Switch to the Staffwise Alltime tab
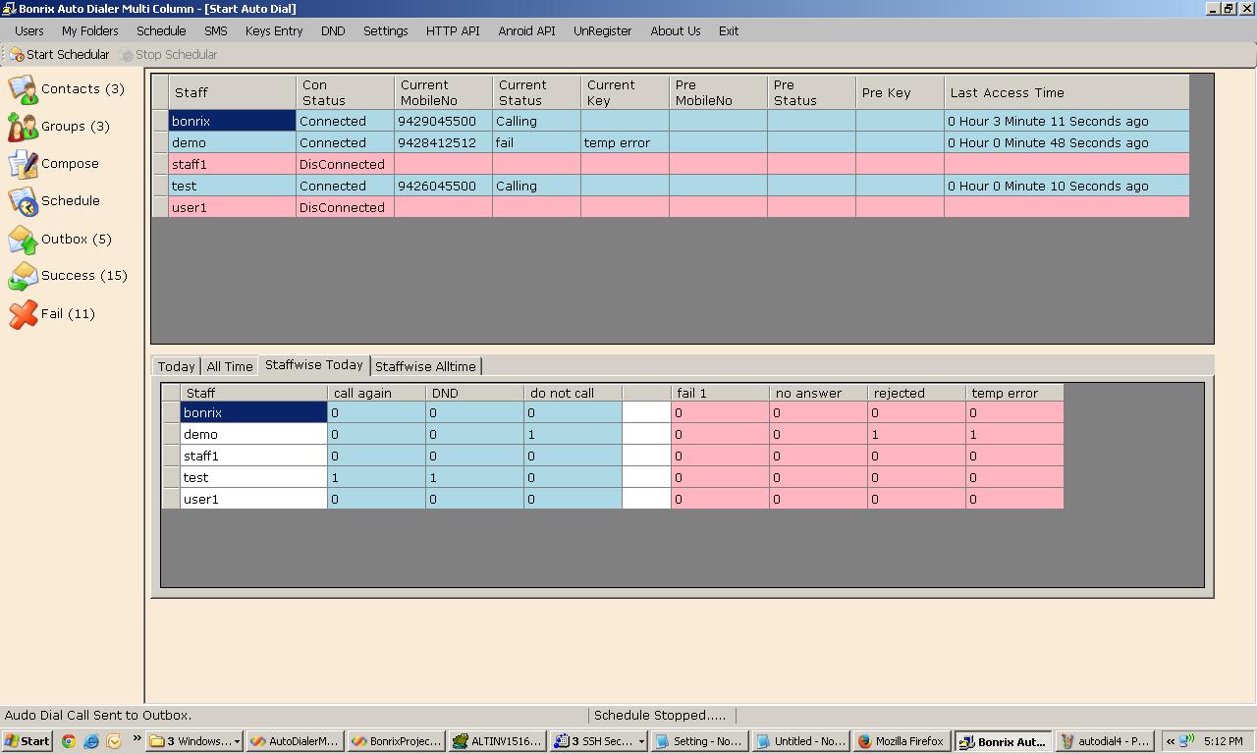This screenshot has height=754, width=1257. tap(425, 366)
